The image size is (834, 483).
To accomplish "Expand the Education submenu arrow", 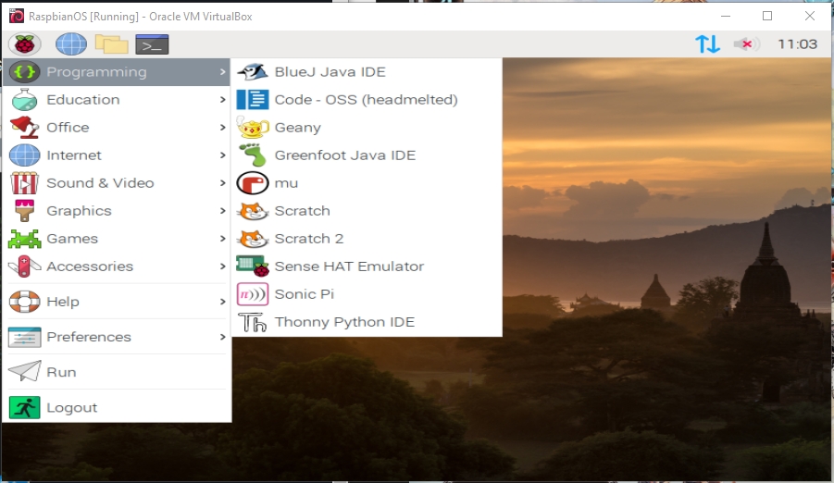I will 223,100.
